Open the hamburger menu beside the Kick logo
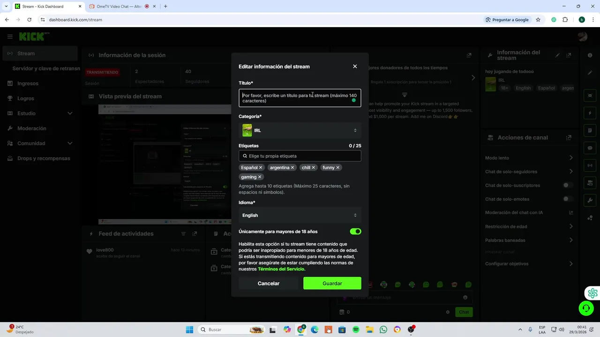600x337 pixels. [x=10, y=37]
